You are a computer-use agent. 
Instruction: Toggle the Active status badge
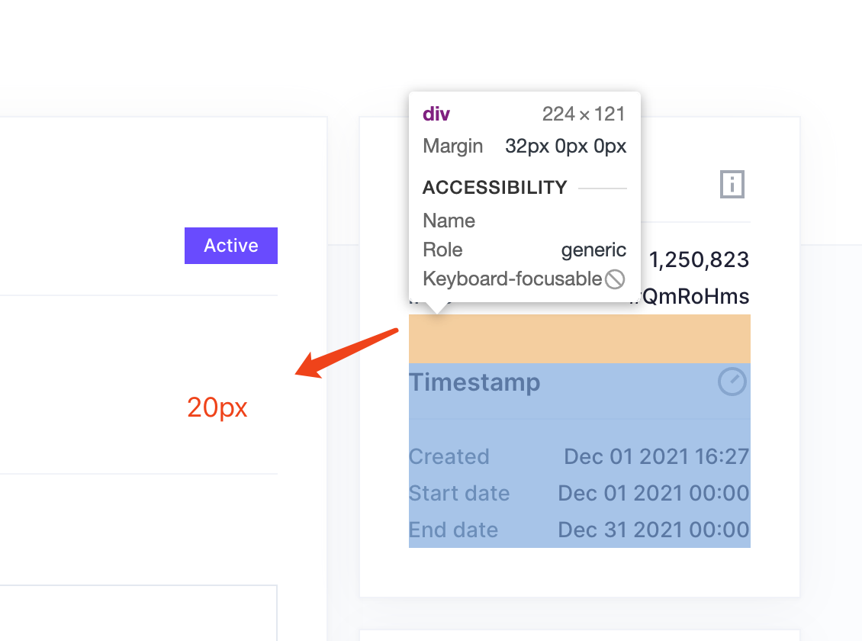230,245
